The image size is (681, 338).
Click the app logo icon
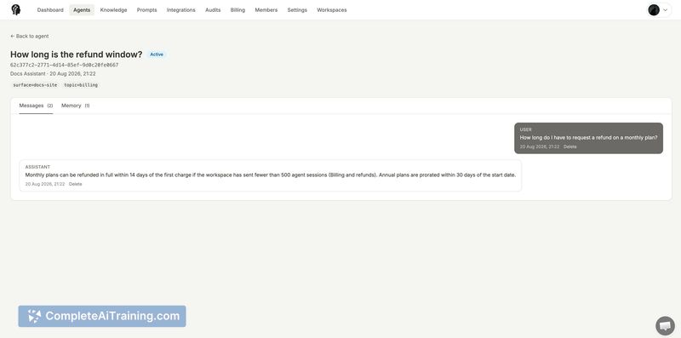pos(16,10)
